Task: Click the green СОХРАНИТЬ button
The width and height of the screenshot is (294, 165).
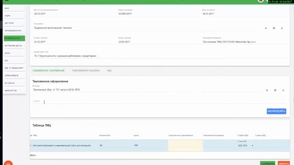Action: click(267, 163)
